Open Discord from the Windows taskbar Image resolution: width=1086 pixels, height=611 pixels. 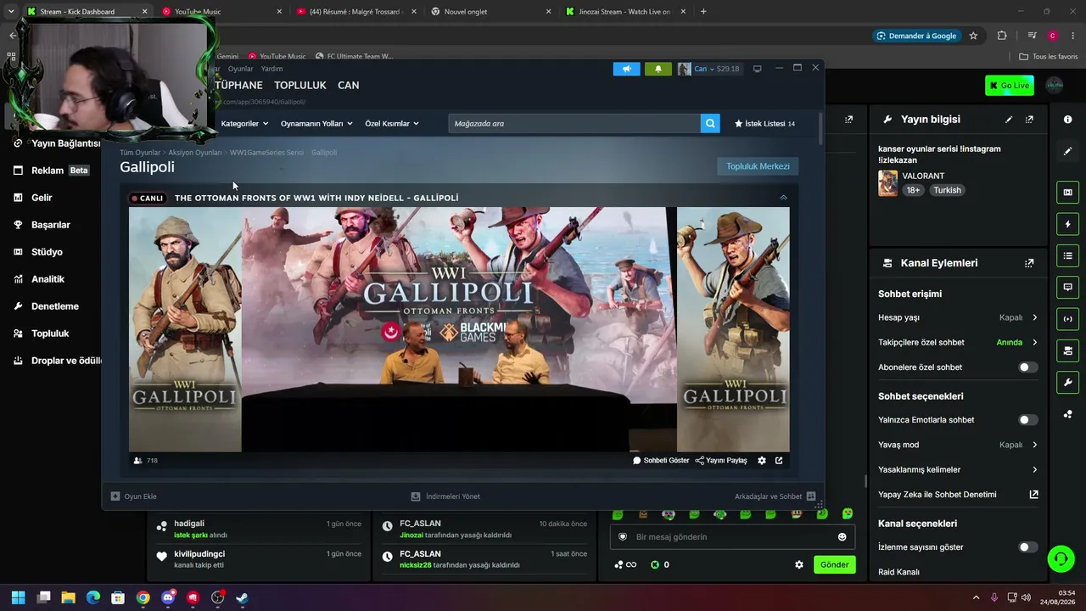pyautogui.click(x=168, y=597)
